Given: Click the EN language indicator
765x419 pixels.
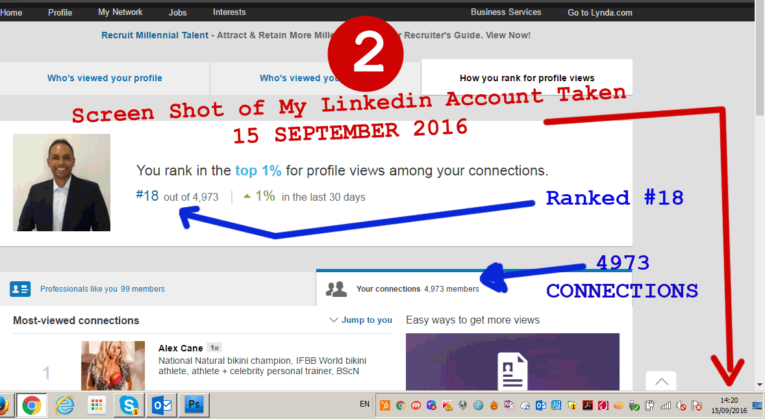Looking at the screenshot, I should [364, 404].
